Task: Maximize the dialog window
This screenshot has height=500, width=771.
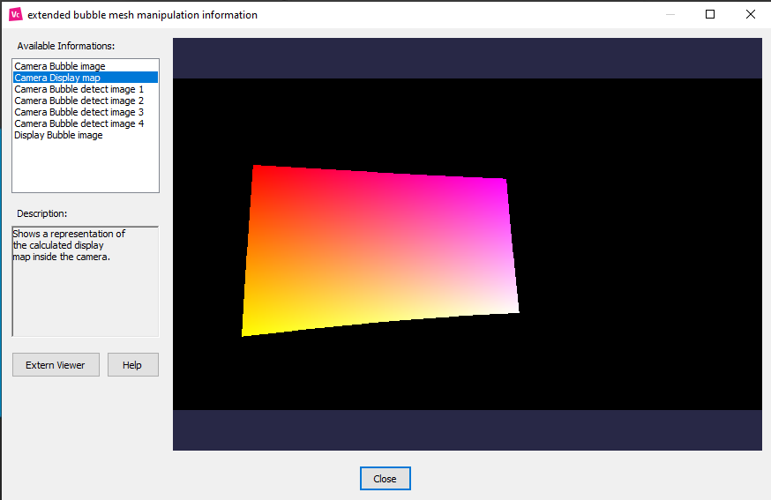Action: click(x=710, y=14)
